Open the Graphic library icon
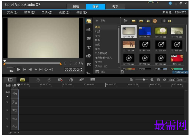The image size is (193, 136). coord(89,56)
